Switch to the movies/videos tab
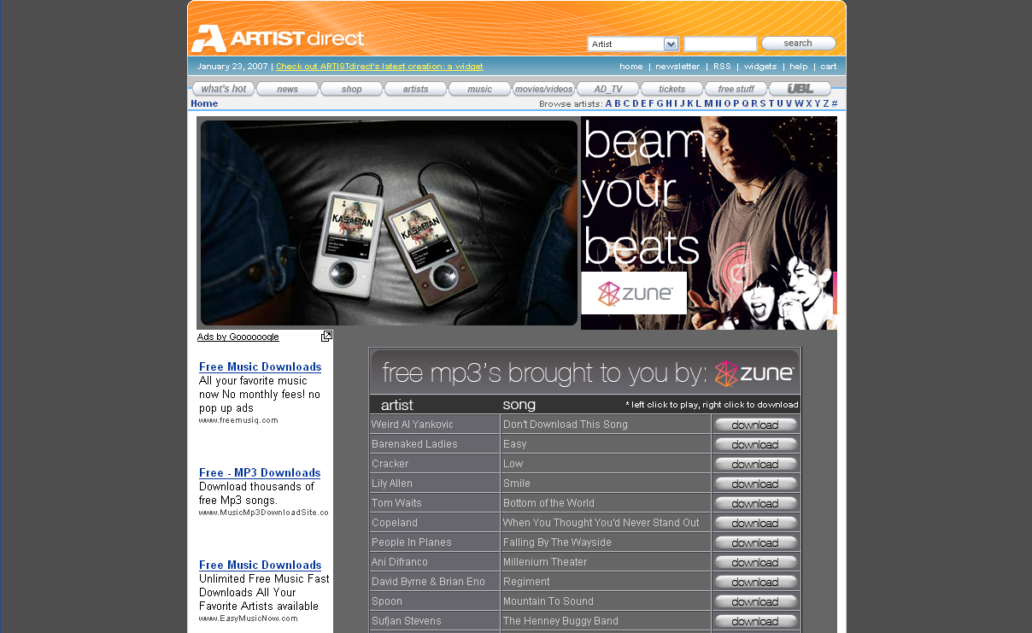1032x633 pixels. (x=543, y=89)
